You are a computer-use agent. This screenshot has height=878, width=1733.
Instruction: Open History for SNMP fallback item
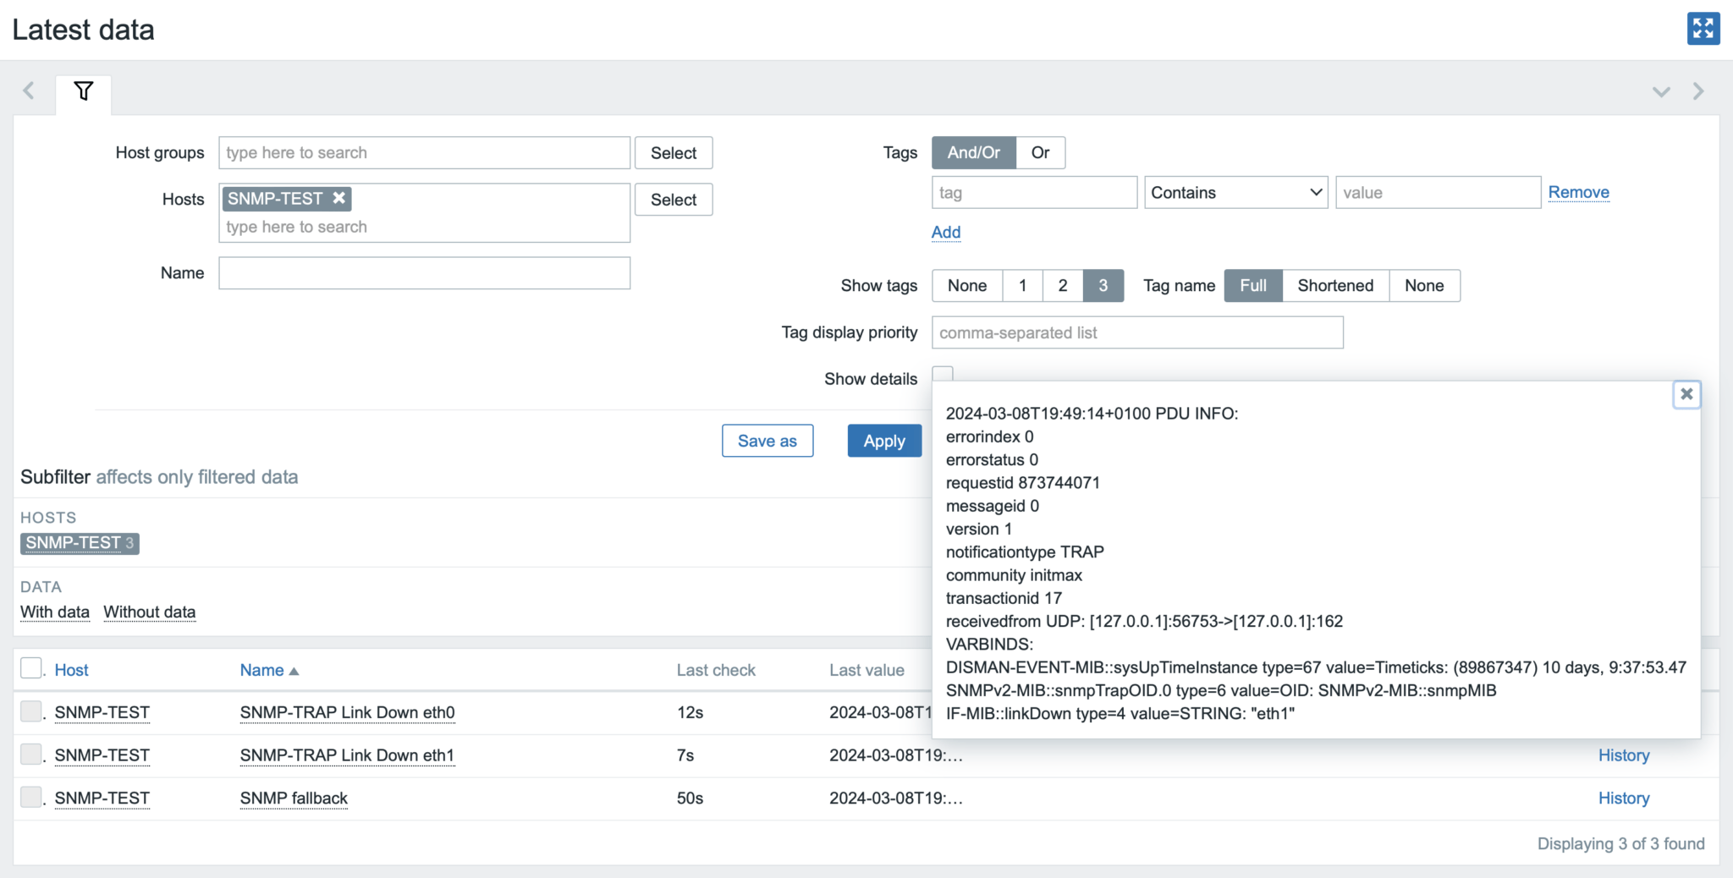pos(1623,798)
